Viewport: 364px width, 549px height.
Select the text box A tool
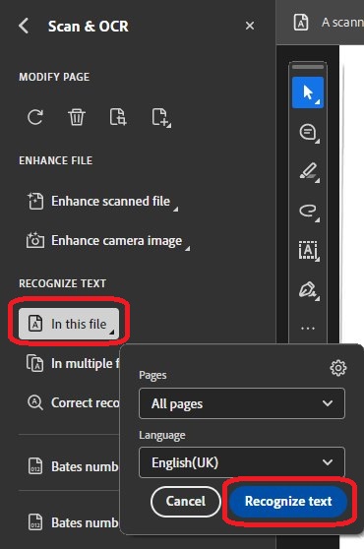[x=308, y=250]
